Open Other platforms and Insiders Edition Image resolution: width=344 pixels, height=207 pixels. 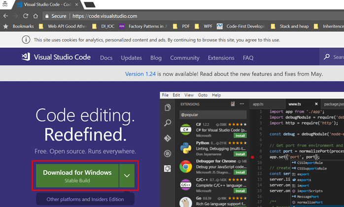[85, 199]
